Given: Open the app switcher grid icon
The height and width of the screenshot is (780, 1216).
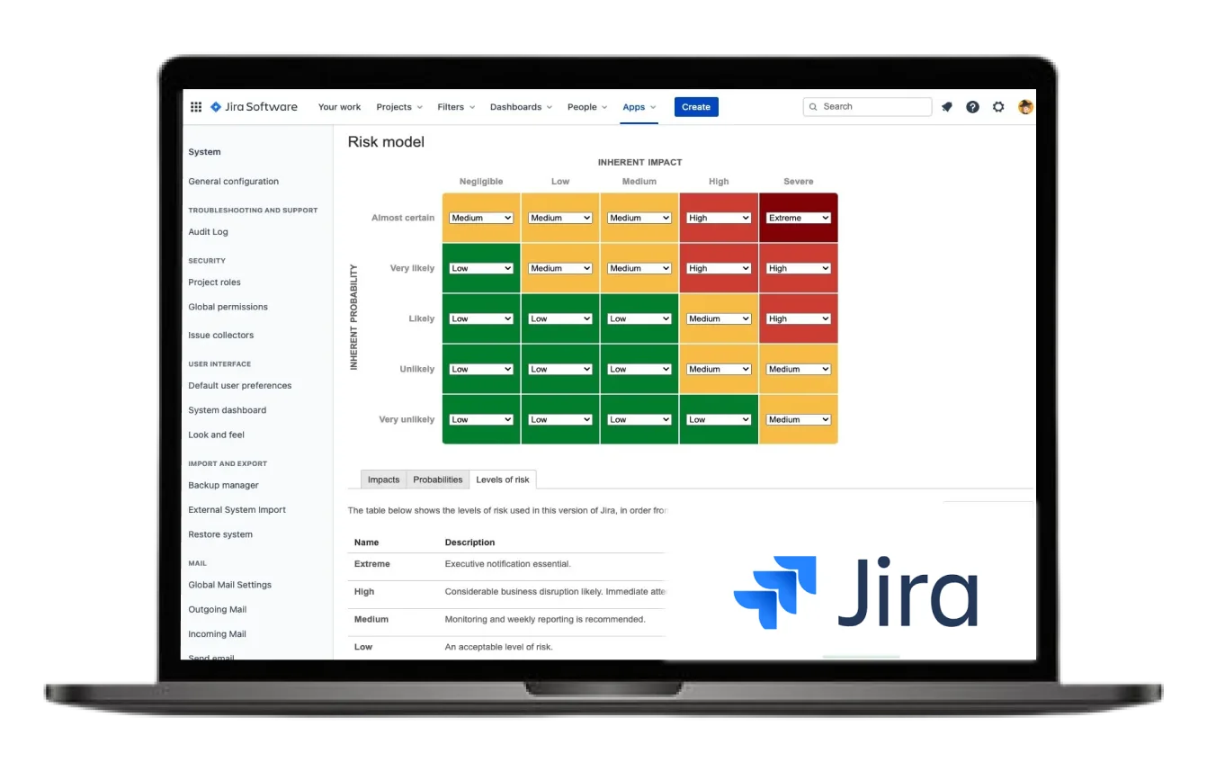Looking at the screenshot, I should [196, 107].
